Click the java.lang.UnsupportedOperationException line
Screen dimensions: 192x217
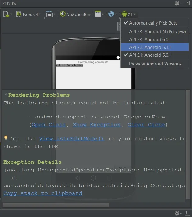pos(94,170)
